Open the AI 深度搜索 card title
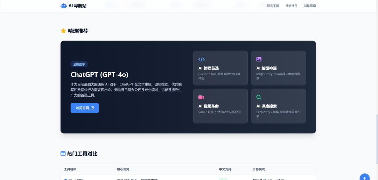The width and height of the screenshot is (378, 180). click(267, 106)
